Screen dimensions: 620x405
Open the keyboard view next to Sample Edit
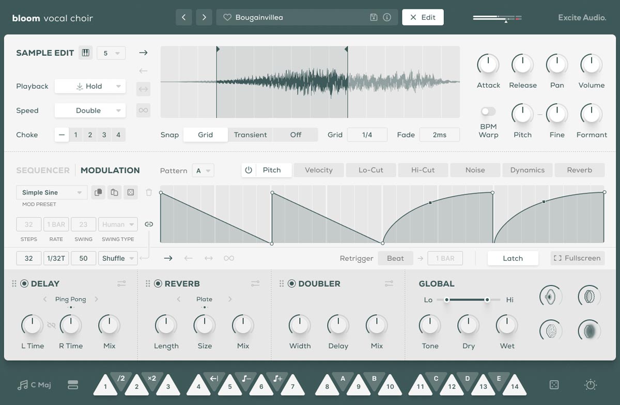pyautogui.click(x=86, y=52)
